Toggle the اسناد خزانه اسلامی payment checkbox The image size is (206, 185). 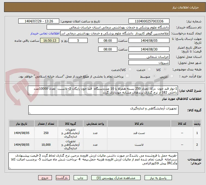pyautogui.click(x=127, y=76)
